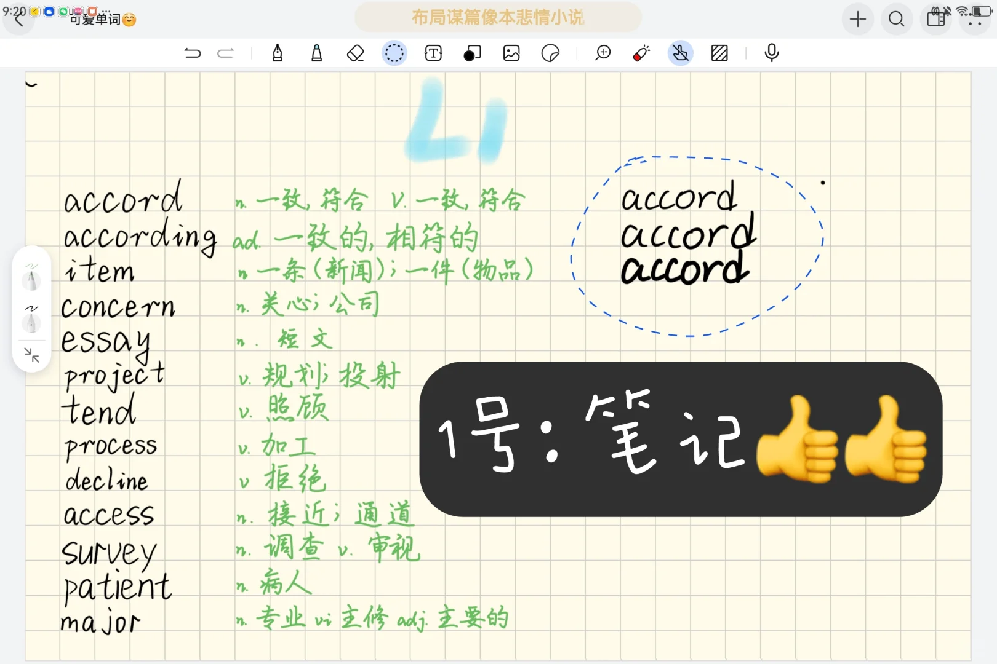The width and height of the screenshot is (997, 664).
Task: Collapse the floating pen preset panel
Action: [x=31, y=355]
